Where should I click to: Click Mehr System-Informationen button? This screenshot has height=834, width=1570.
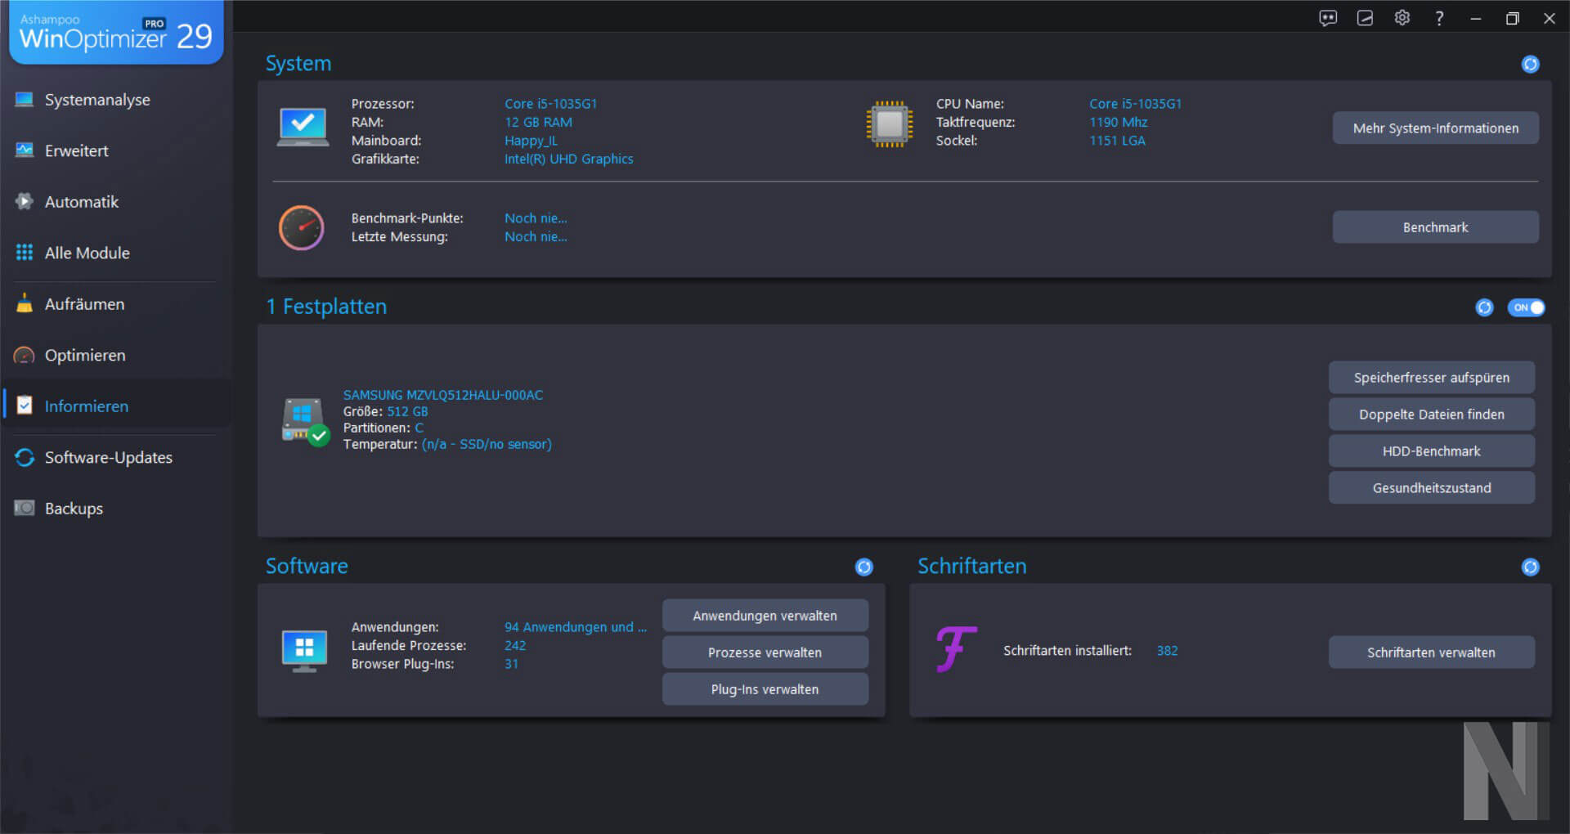pos(1435,128)
